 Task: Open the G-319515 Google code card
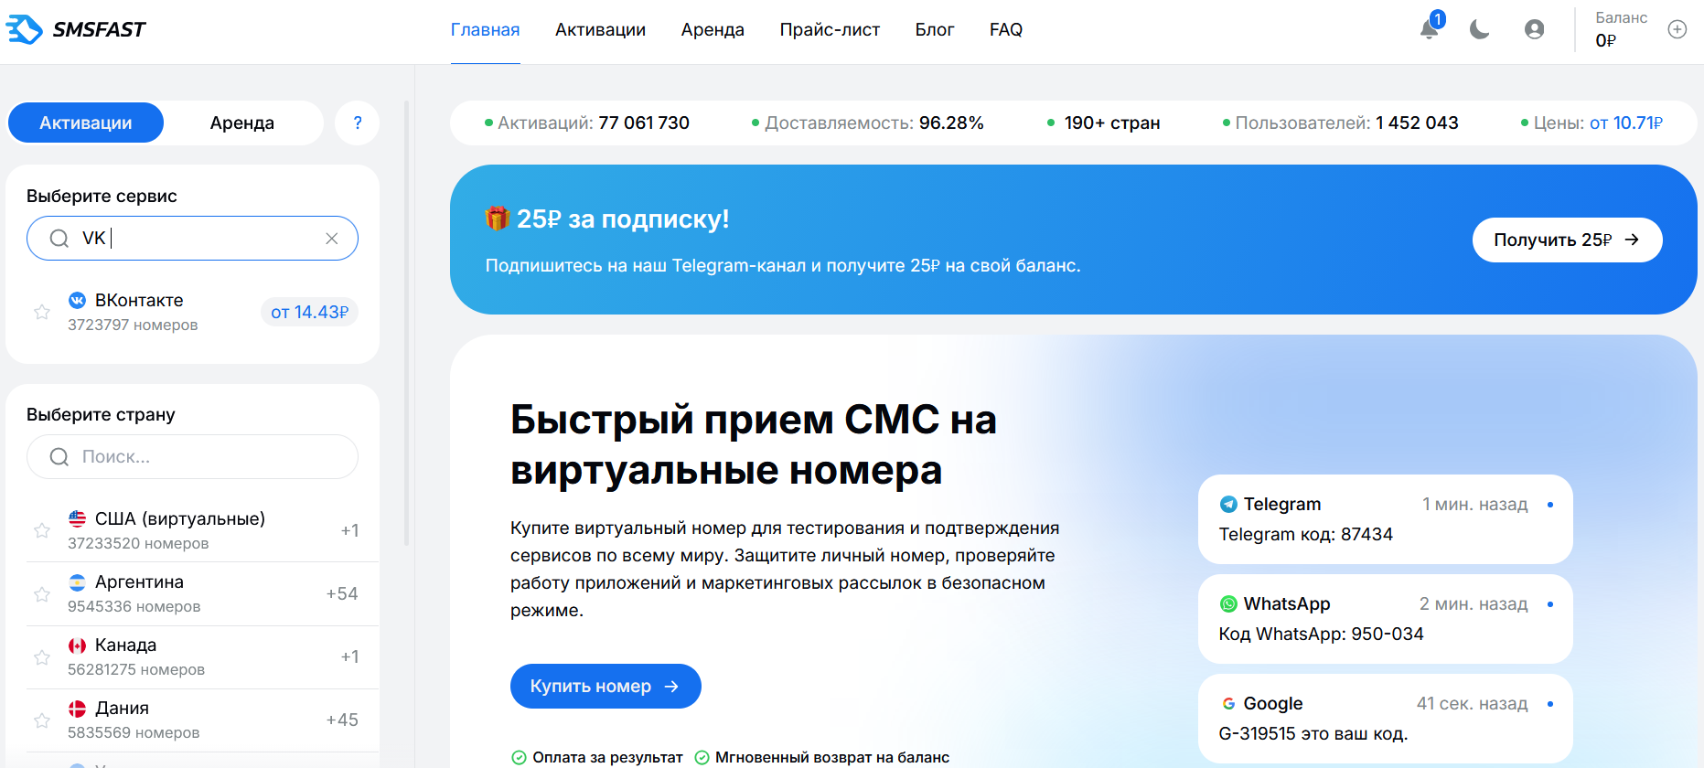tap(1385, 719)
